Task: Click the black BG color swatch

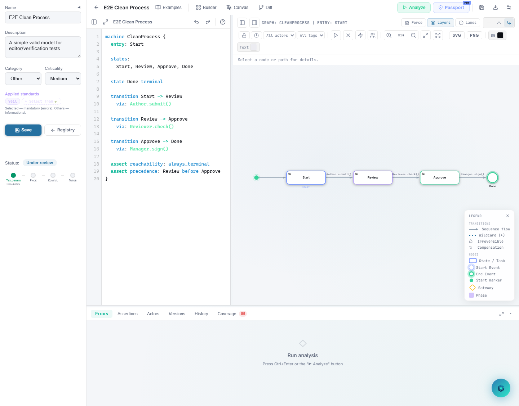Action: tap(500, 35)
